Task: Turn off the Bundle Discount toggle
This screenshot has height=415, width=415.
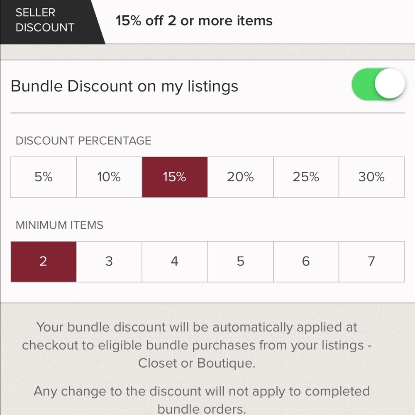Action: coord(378,84)
